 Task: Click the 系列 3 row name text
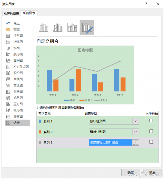coord(48,143)
